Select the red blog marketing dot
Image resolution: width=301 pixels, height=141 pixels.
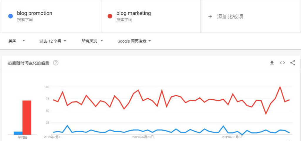tap(110, 16)
